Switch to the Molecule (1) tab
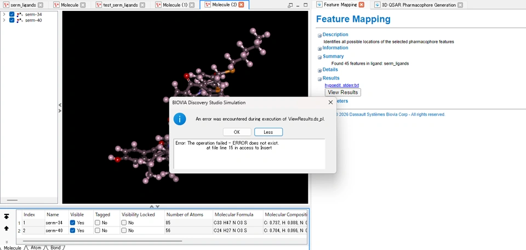The image size is (526, 250). (175, 5)
